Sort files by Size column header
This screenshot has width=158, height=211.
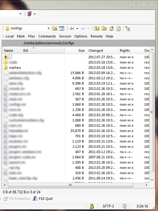[x=76, y=51]
